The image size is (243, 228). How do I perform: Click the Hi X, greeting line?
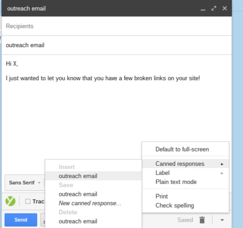point(12,63)
